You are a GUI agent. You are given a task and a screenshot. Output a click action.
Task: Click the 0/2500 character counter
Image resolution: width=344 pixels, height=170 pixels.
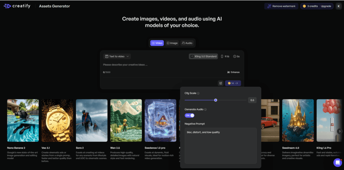(106, 72)
